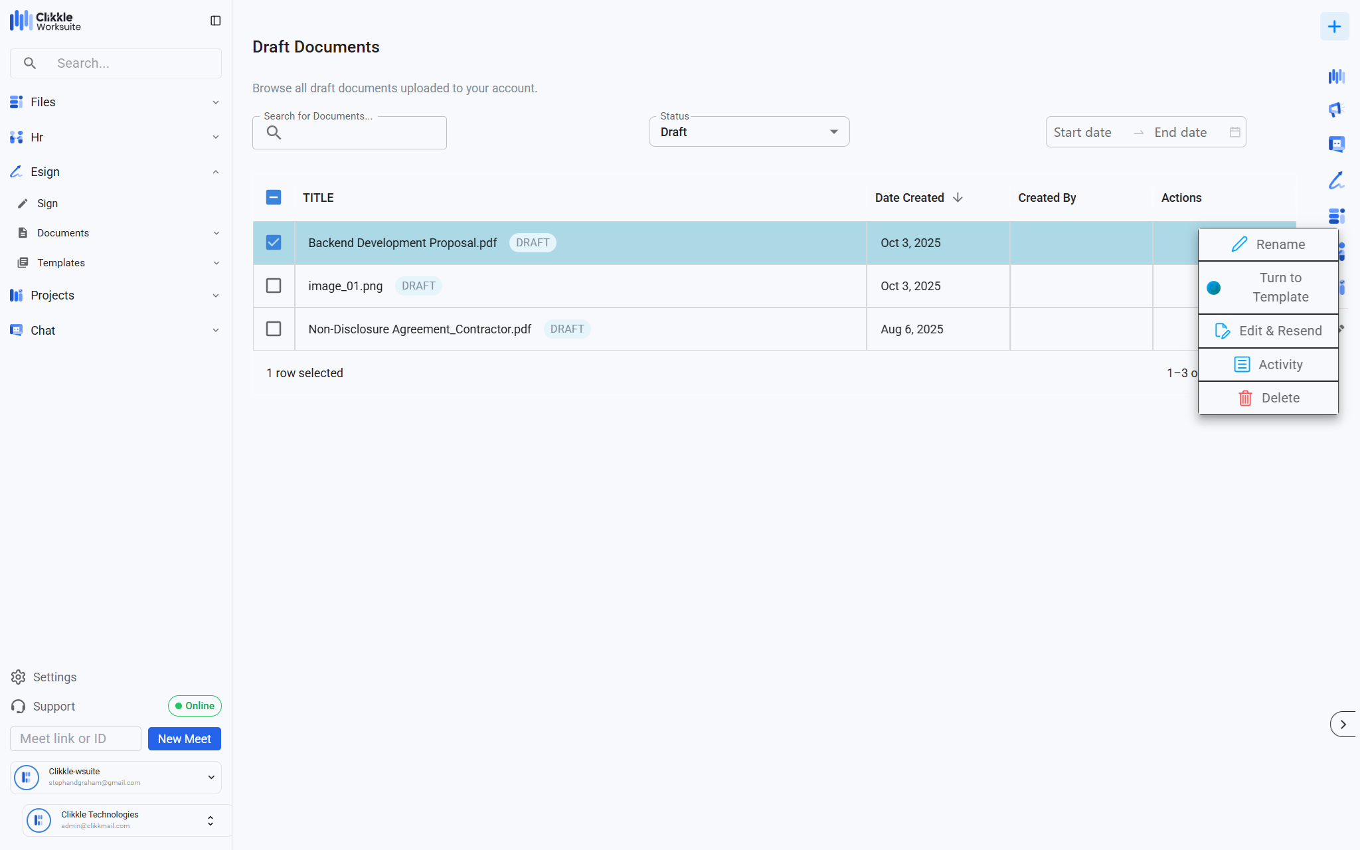Toggle the header select-all checkbox

pos(274,197)
